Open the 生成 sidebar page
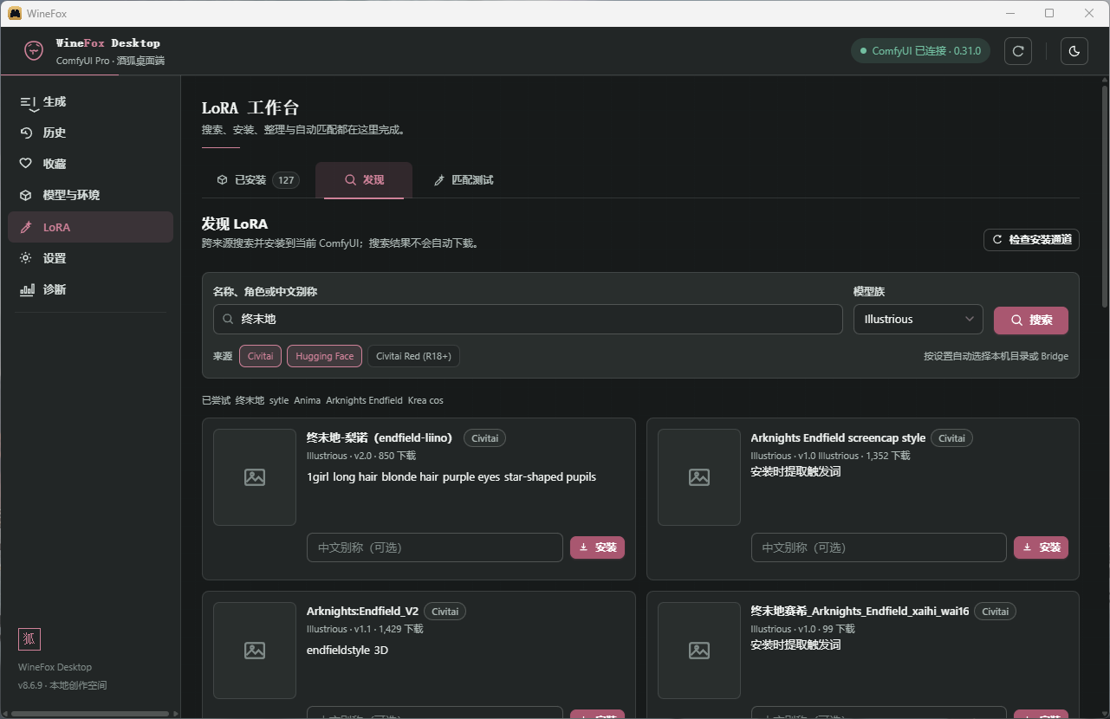Viewport: 1110px width, 719px height. tap(90, 101)
